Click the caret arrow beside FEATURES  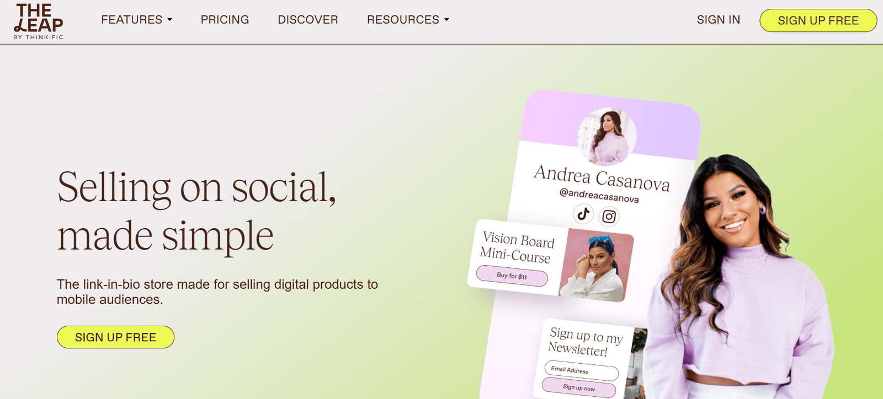click(x=170, y=20)
